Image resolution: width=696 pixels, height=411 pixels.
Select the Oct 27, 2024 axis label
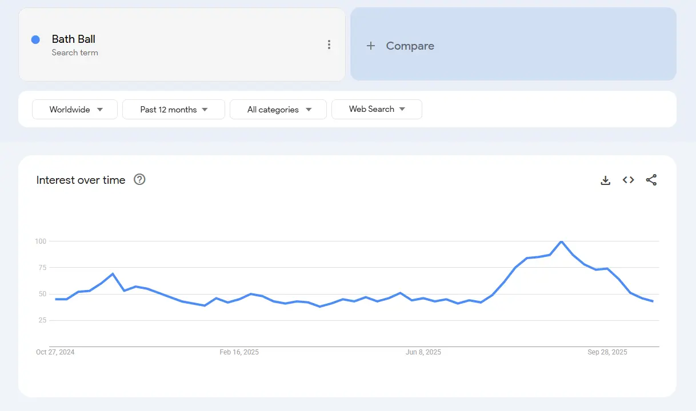[55, 352]
